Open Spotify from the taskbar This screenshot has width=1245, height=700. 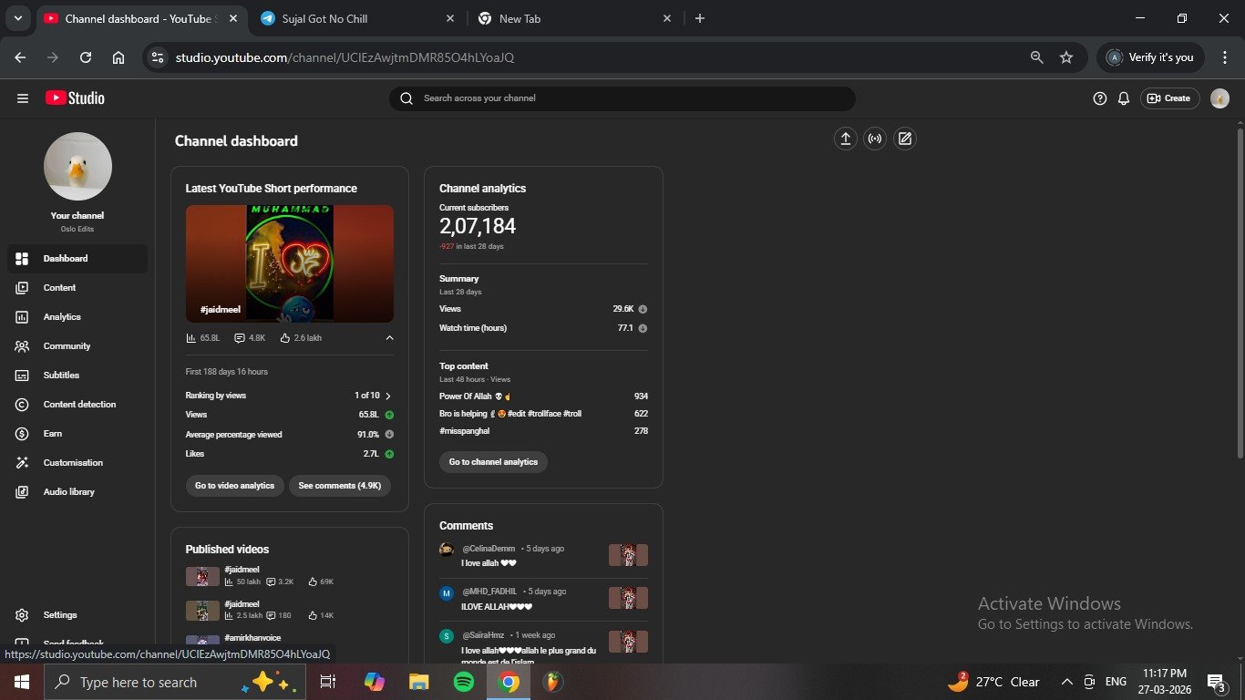click(463, 682)
